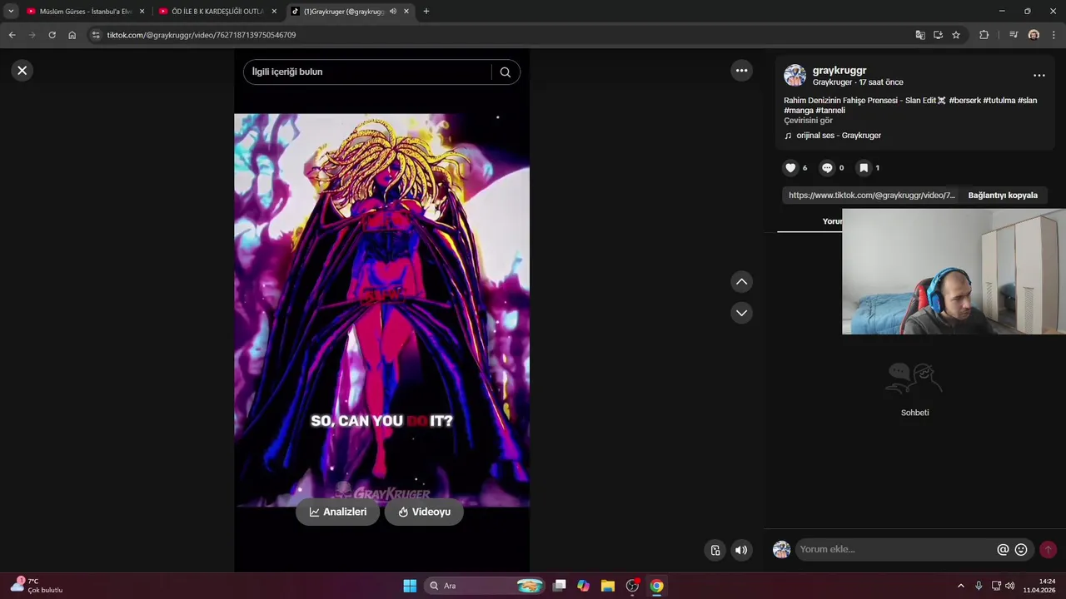1066x599 pixels.
Task: Open post options three dots near username
Action: (x=1039, y=76)
